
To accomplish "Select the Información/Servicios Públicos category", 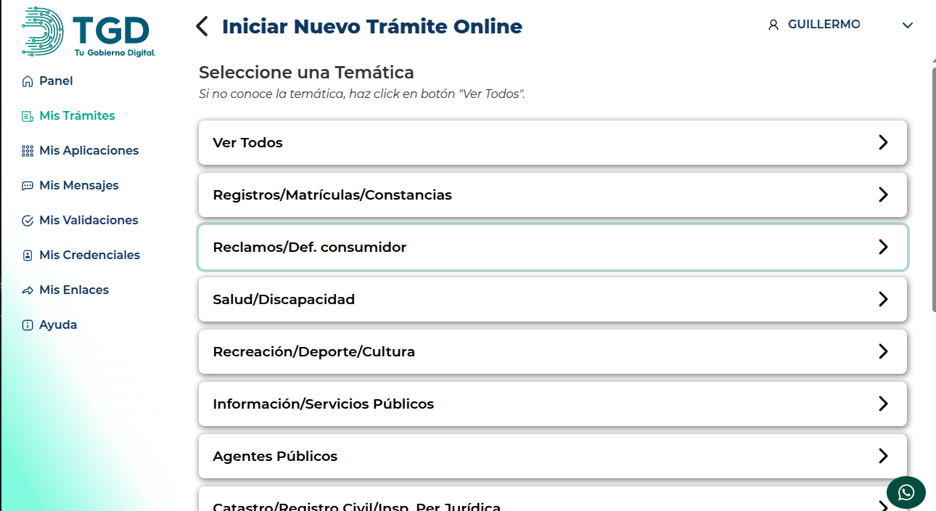I will pyautogui.click(x=553, y=404).
